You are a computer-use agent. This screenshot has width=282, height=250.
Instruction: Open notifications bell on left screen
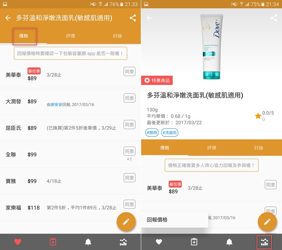pyautogui.click(x=88, y=242)
